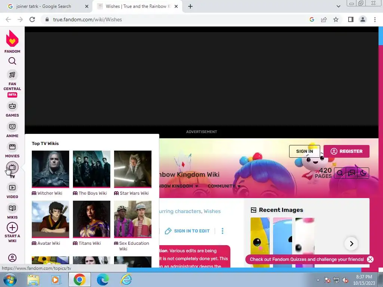This screenshot has width=383, height=287.
Task: Open the more options menu beside Sign In to Edit
Action: (223, 231)
